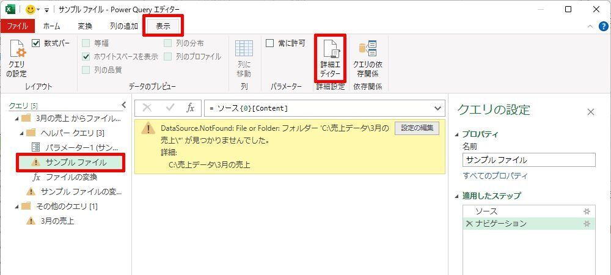The width and height of the screenshot is (611, 275).
Task: Collapse the 適用したステップ section
Action: (x=456, y=196)
